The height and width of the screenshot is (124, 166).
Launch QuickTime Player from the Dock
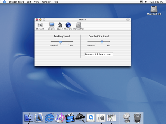pyautogui.click(x=91, y=118)
